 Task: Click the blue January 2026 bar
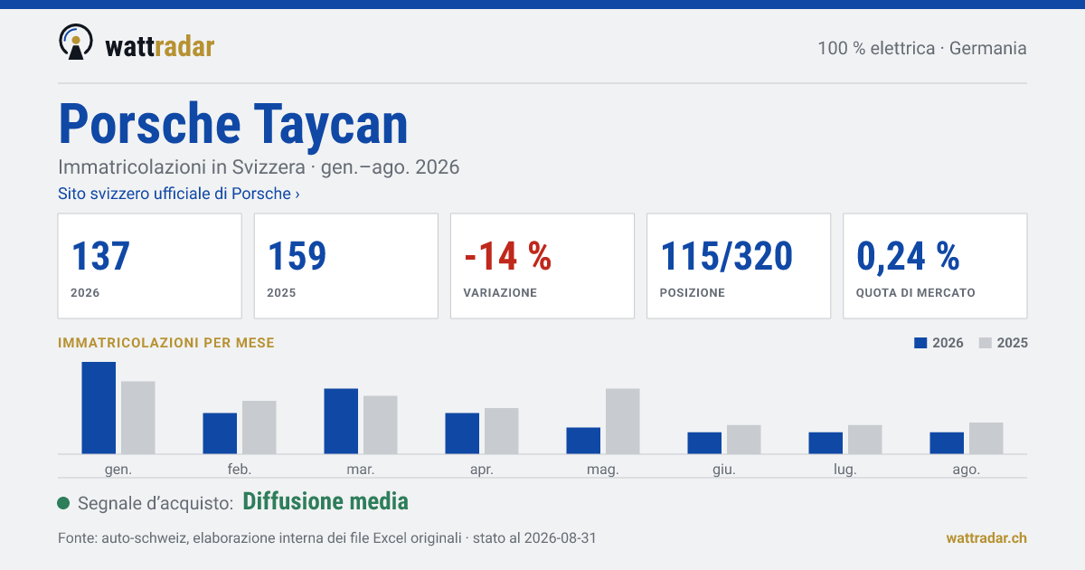[99, 408]
